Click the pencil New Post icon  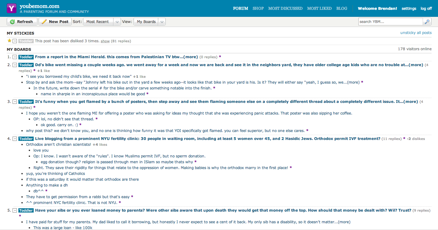[x=44, y=22]
